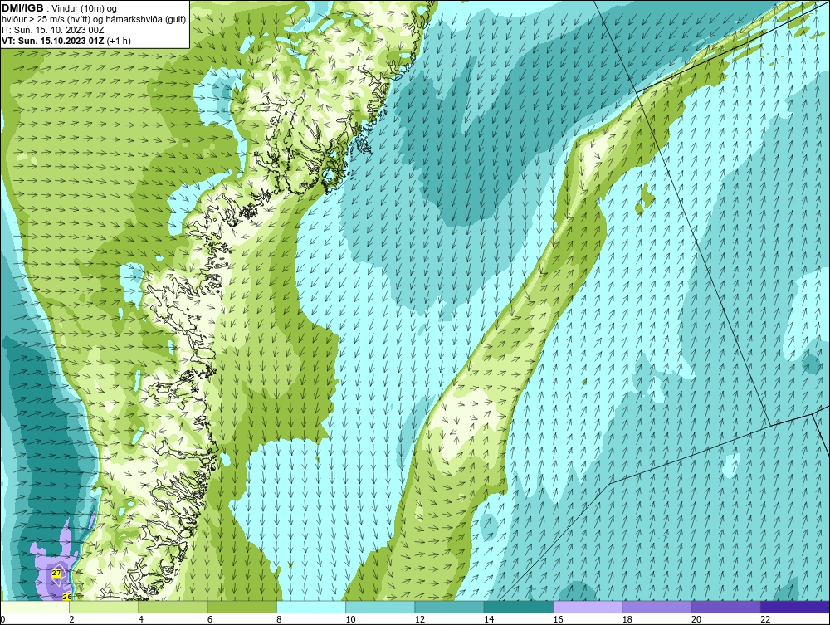Select the 4-6 m/s green swatch

(x=173, y=607)
